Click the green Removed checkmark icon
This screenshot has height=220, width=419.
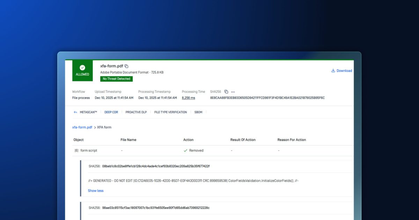pyautogui.click(x=185, y=151)
